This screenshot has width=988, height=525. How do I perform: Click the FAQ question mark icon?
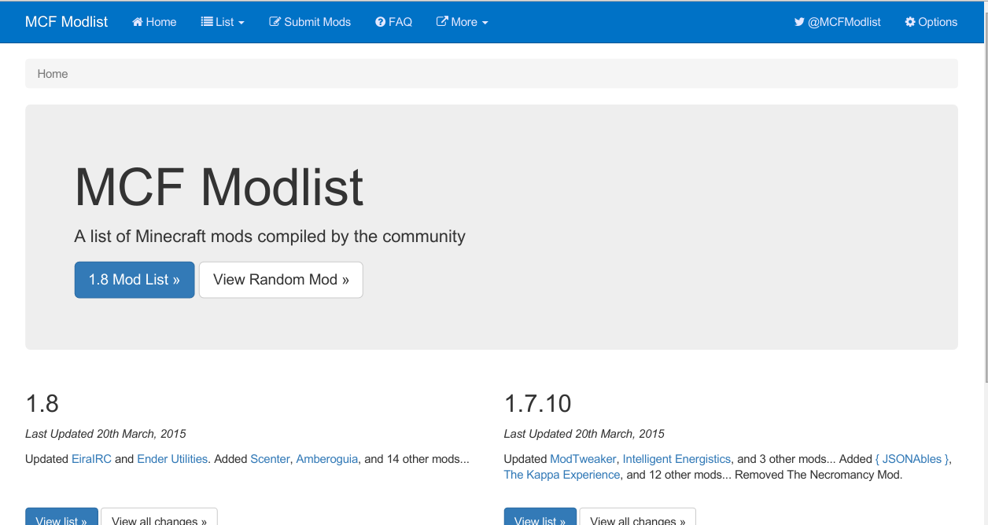[380, 22]
